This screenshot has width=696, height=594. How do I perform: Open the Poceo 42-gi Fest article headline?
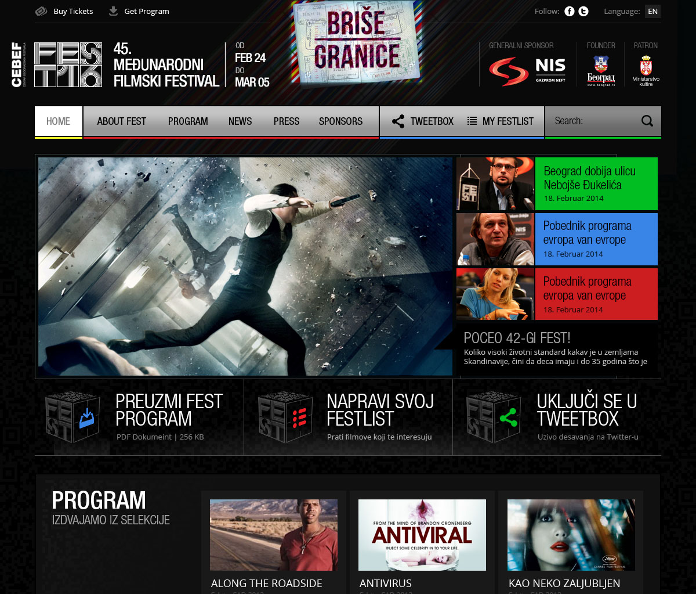tap(517, 337)
